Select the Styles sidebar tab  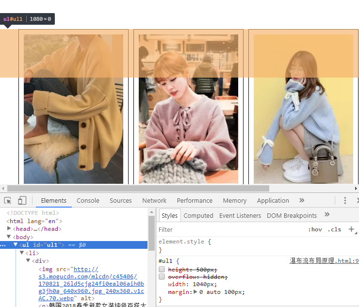[170, 215]
